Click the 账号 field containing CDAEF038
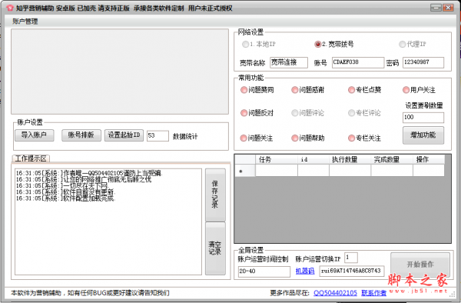 click(x=358, y=62)
